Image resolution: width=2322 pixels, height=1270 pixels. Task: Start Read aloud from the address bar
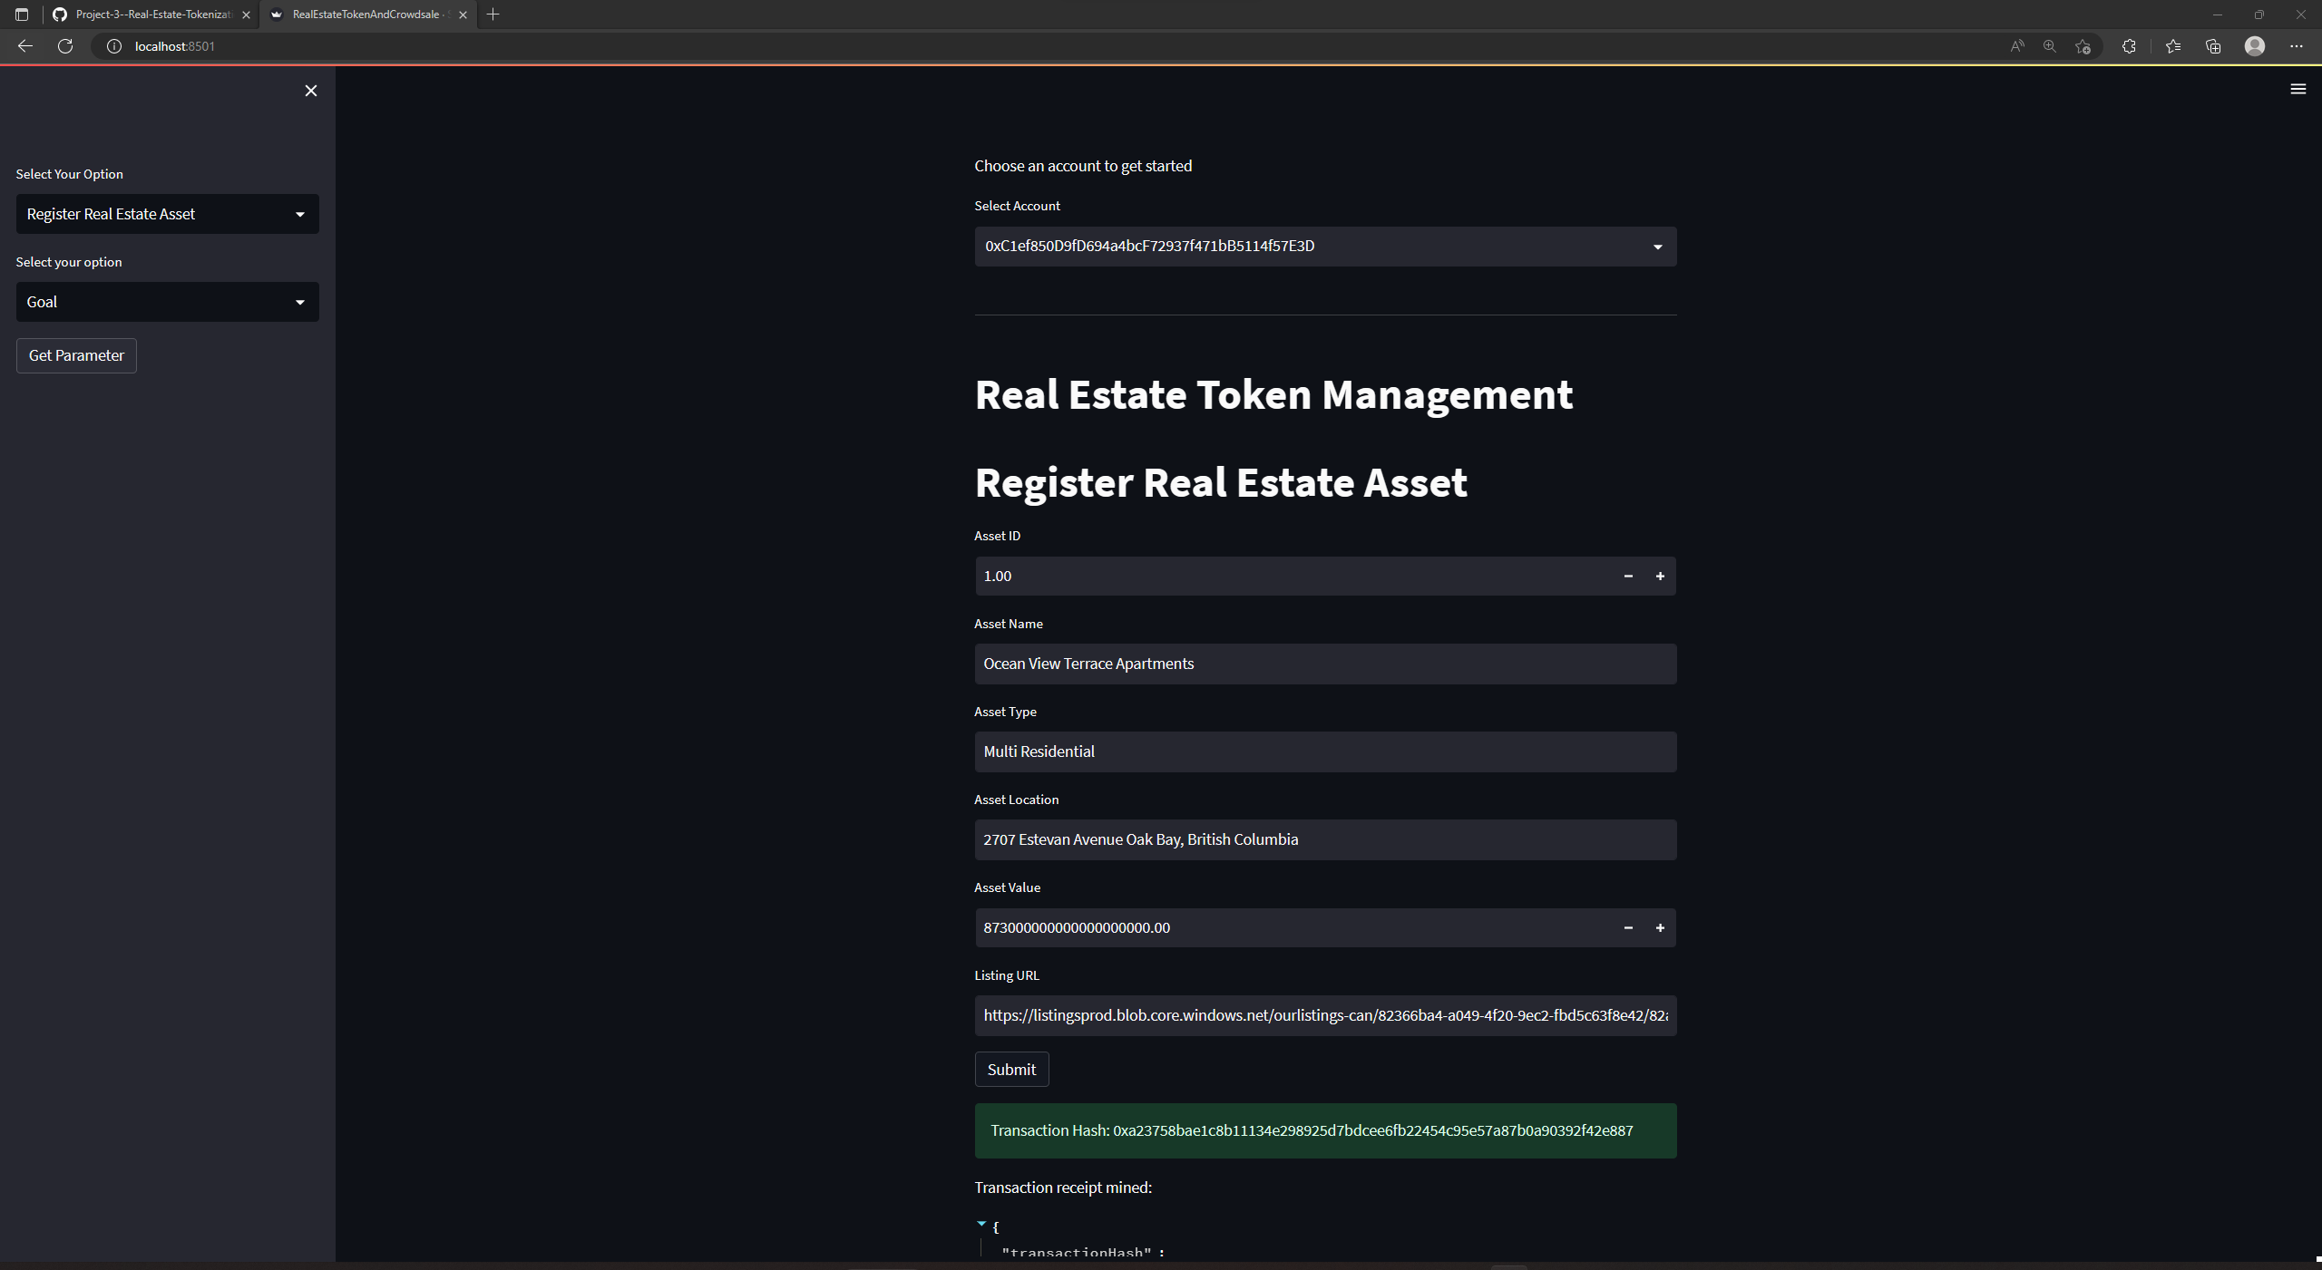[2017, 46]
